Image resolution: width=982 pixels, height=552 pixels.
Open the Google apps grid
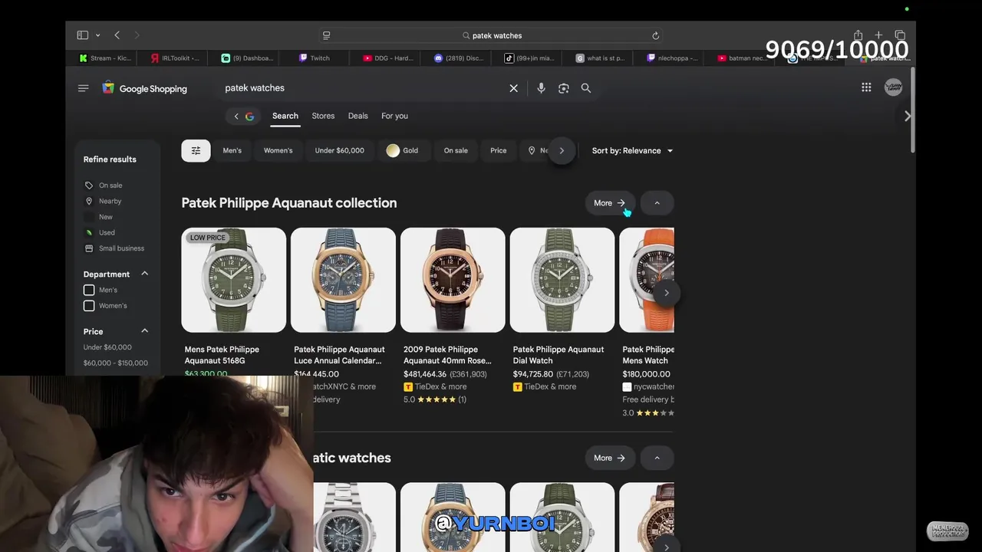[866, 87]
